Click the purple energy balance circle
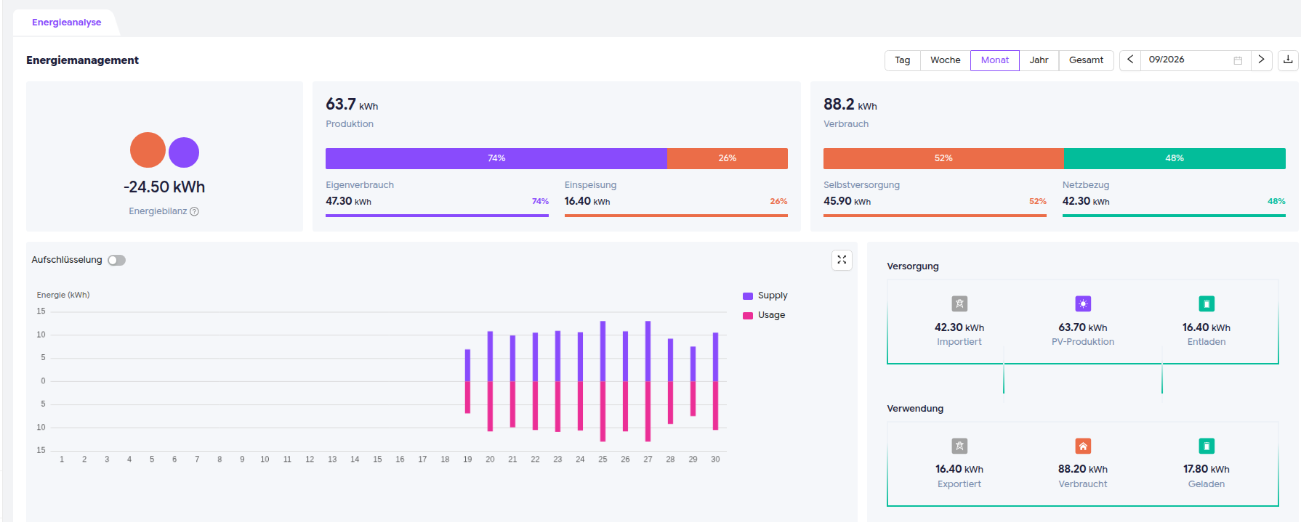The image size is (1301, 522). point(184,152)
